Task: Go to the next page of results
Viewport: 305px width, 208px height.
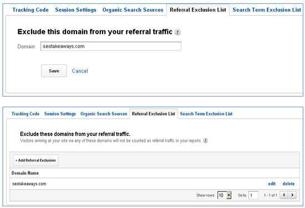Action: 292,195
